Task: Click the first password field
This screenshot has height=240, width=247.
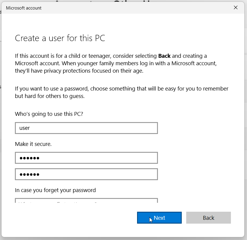Action: click(x=86, y=158)
